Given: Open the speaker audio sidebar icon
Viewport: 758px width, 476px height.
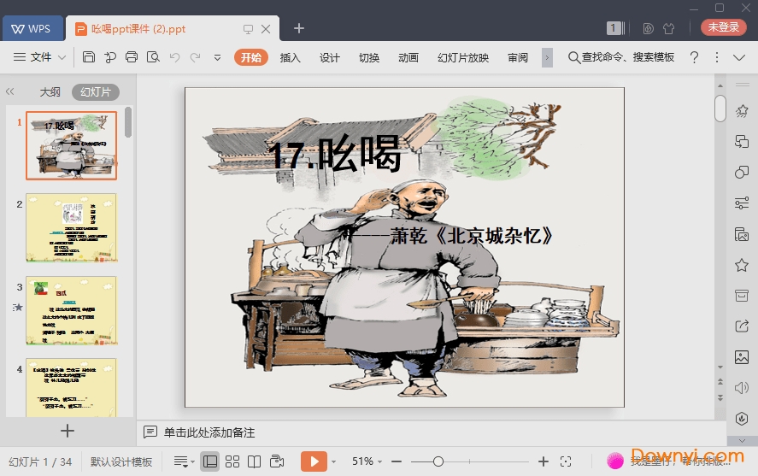Looking at the screenshot, I should pyautogui.click(x=742, y=388).
